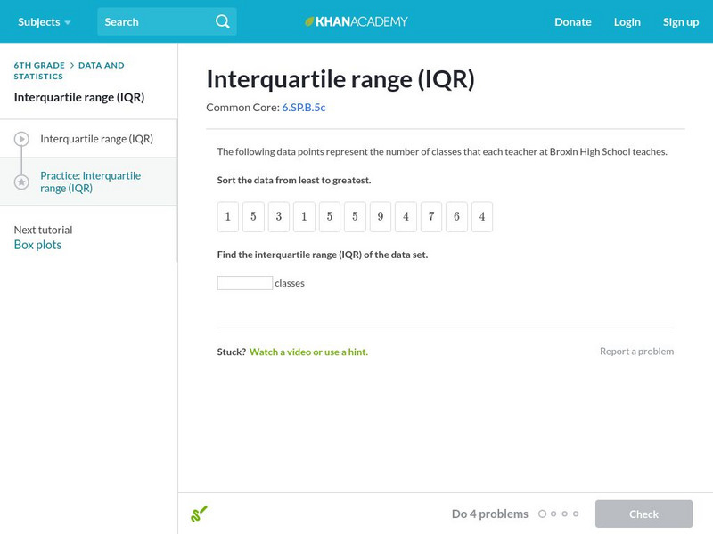
Task: Click the search magnifying glass icon
Action: (223, 21)
